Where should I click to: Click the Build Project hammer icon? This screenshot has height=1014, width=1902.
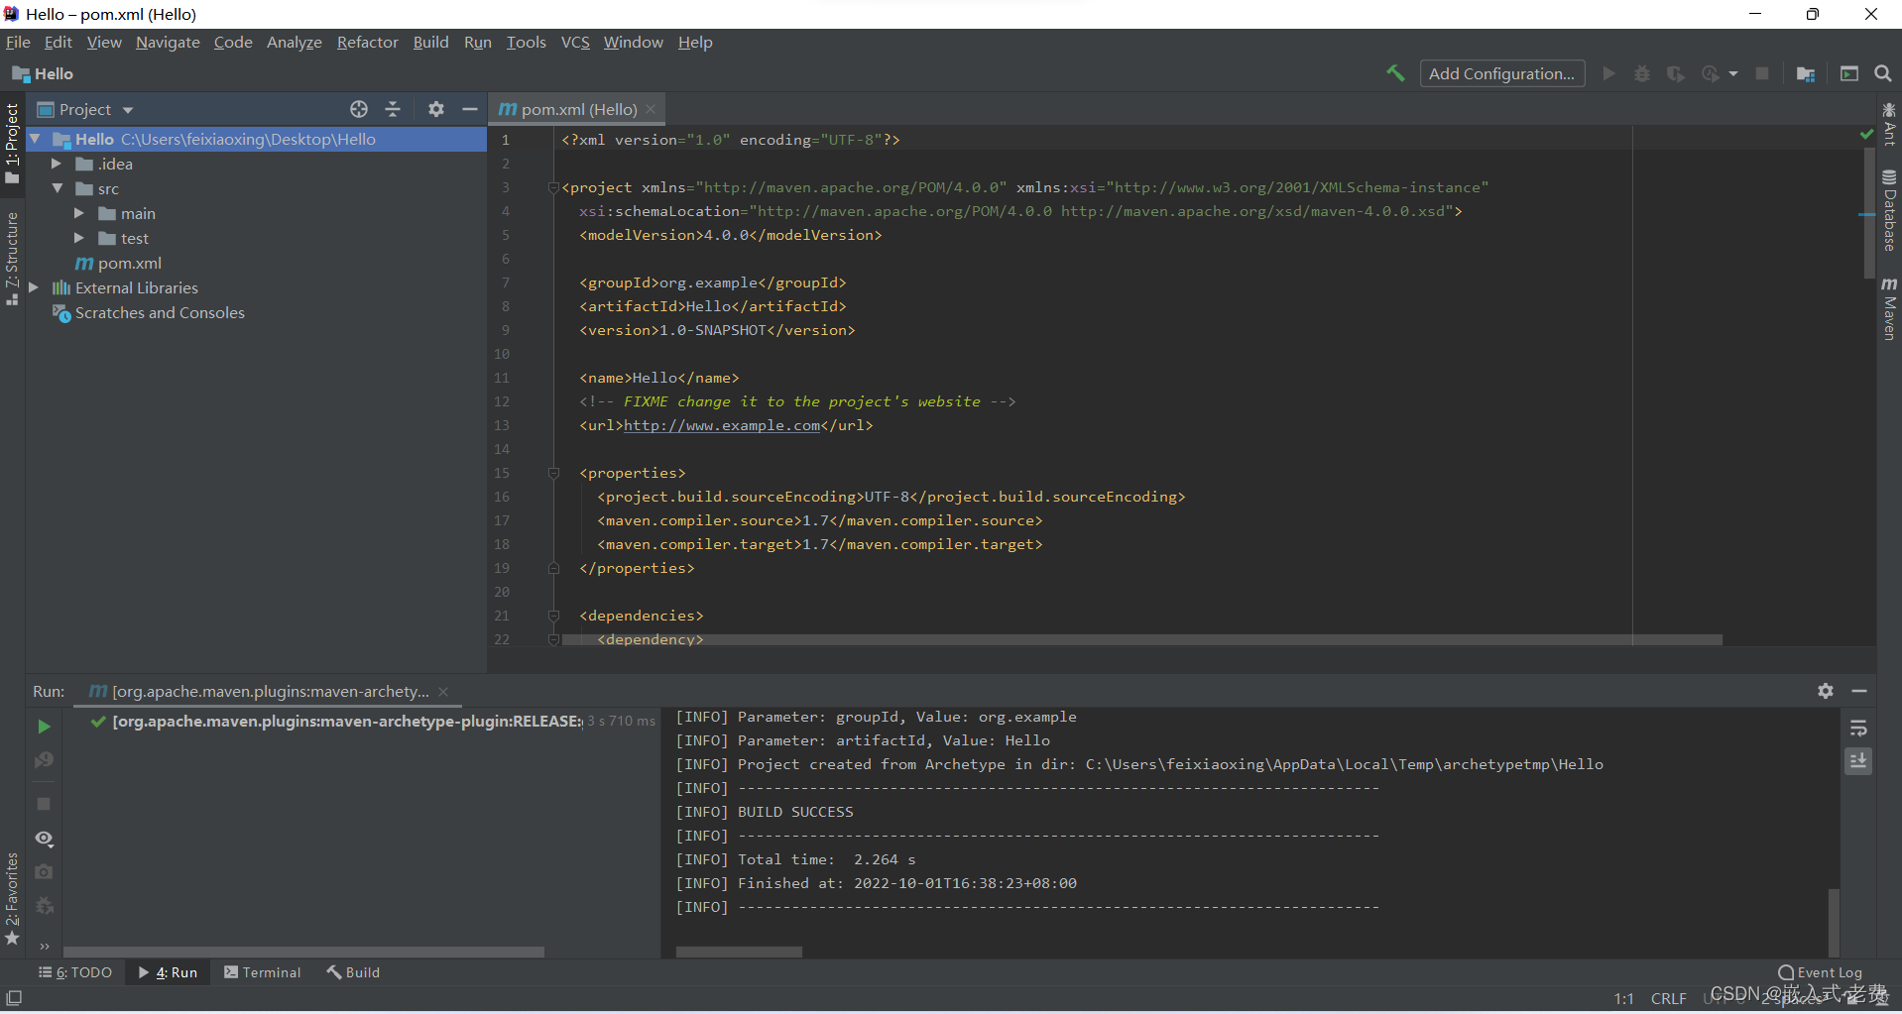click(1395, 73)
